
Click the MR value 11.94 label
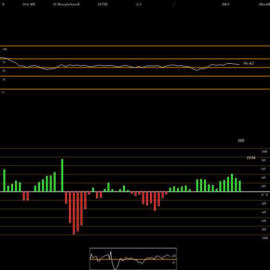pyautogui.click(x=251, y=158)
